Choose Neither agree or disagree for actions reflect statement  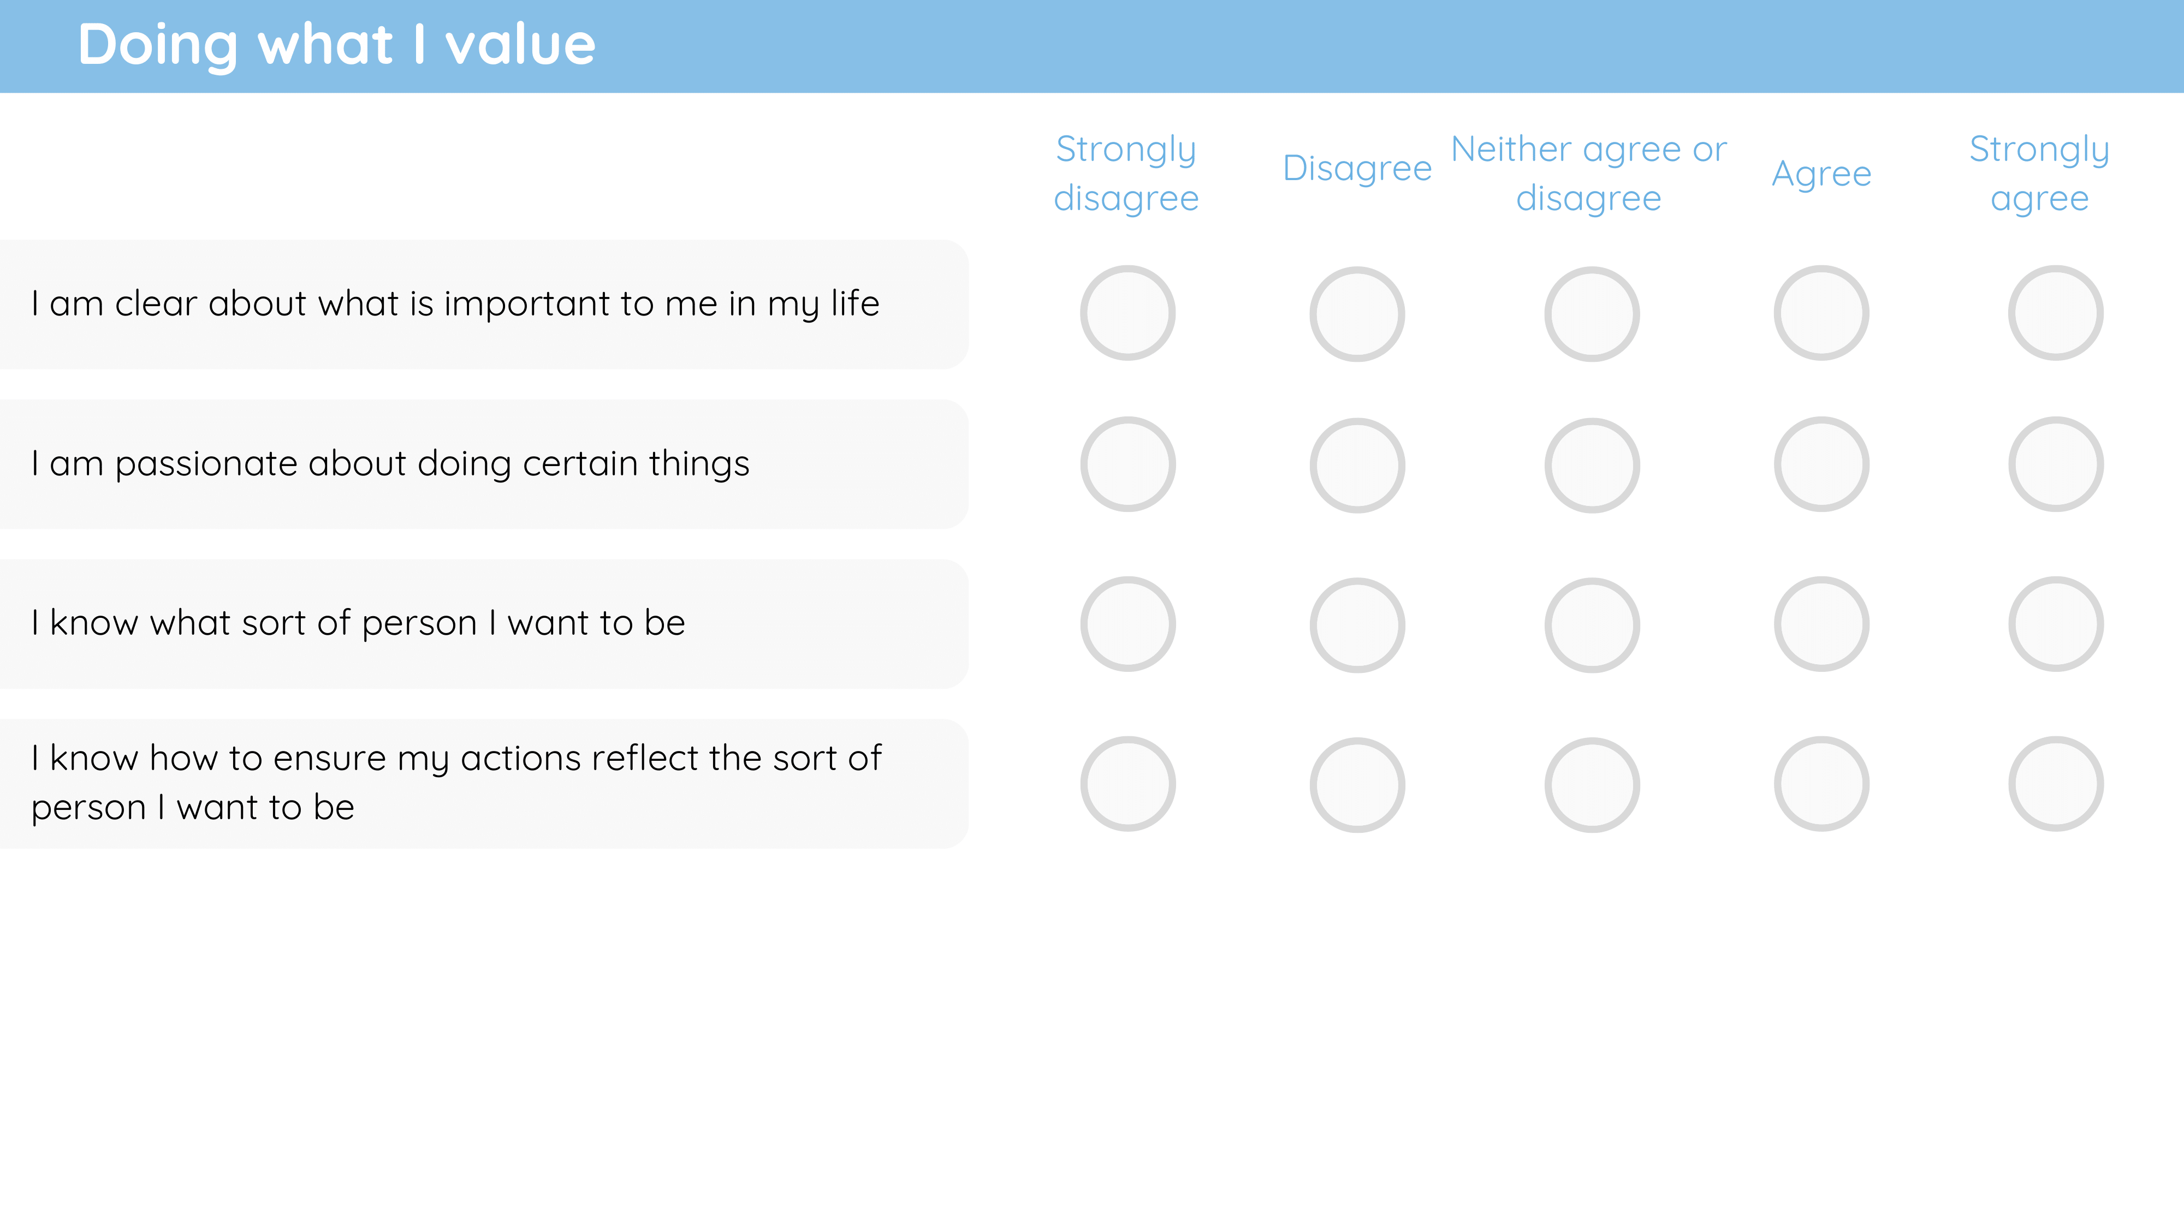coord(1592,785)
